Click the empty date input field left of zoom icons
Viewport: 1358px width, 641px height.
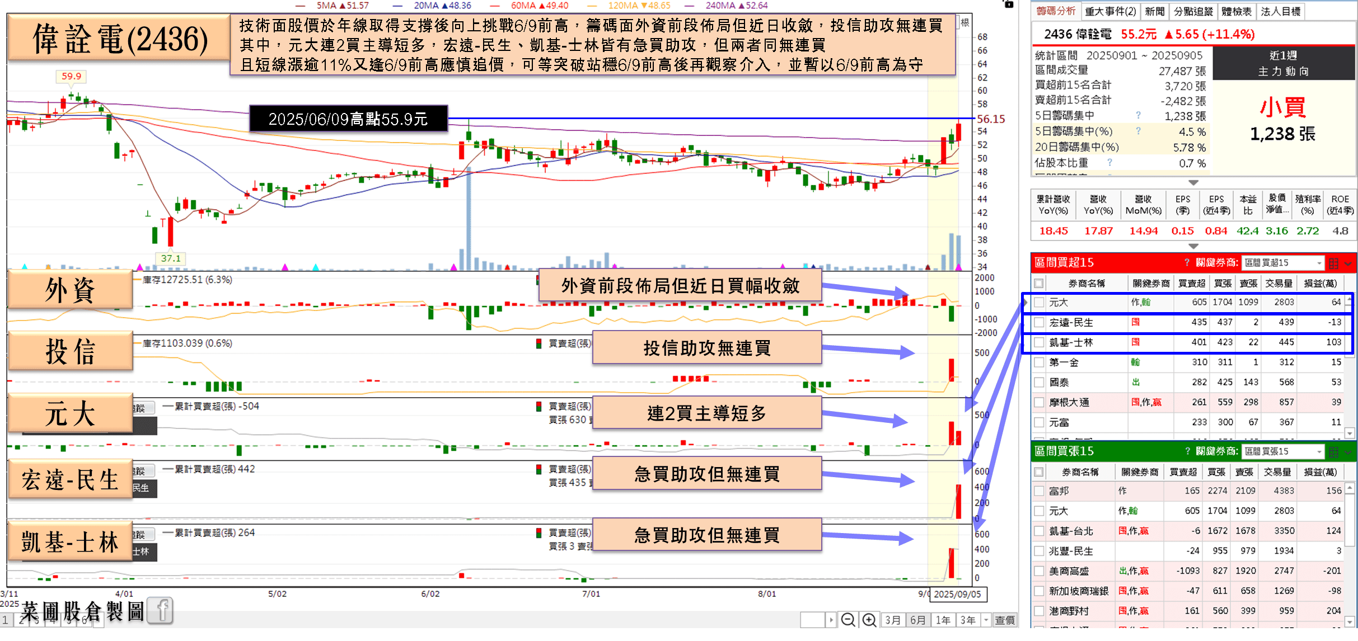tap(812, 620)
